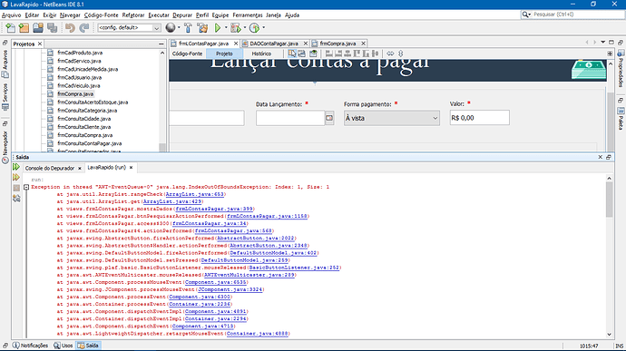Click the Data Lançamento input field

[290, 118]
